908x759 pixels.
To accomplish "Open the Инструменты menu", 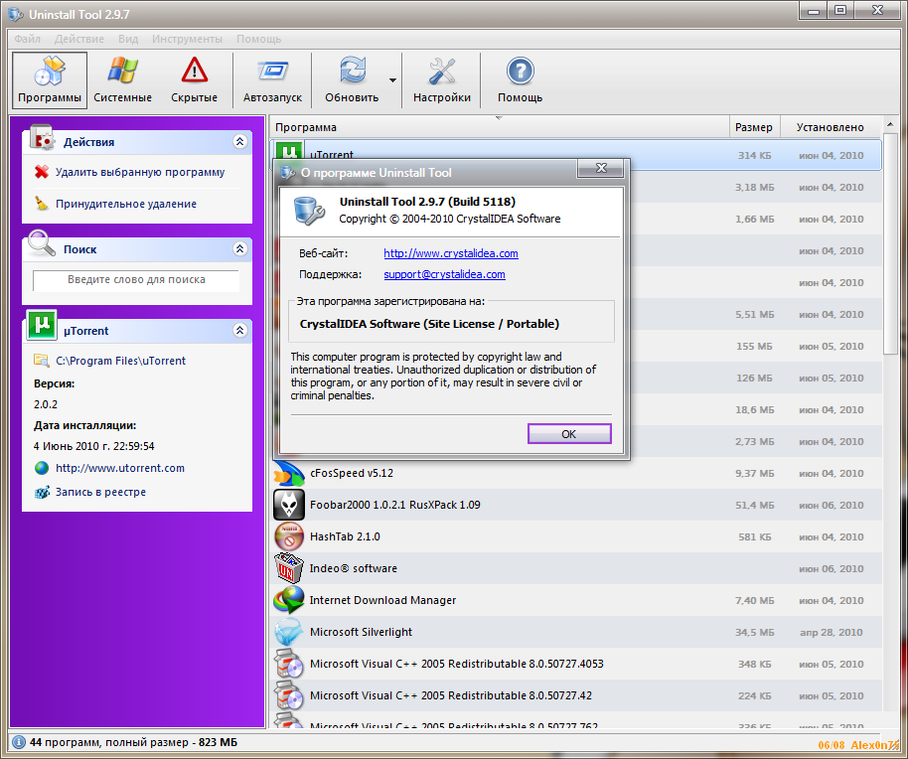I will (x=187, y=39).
